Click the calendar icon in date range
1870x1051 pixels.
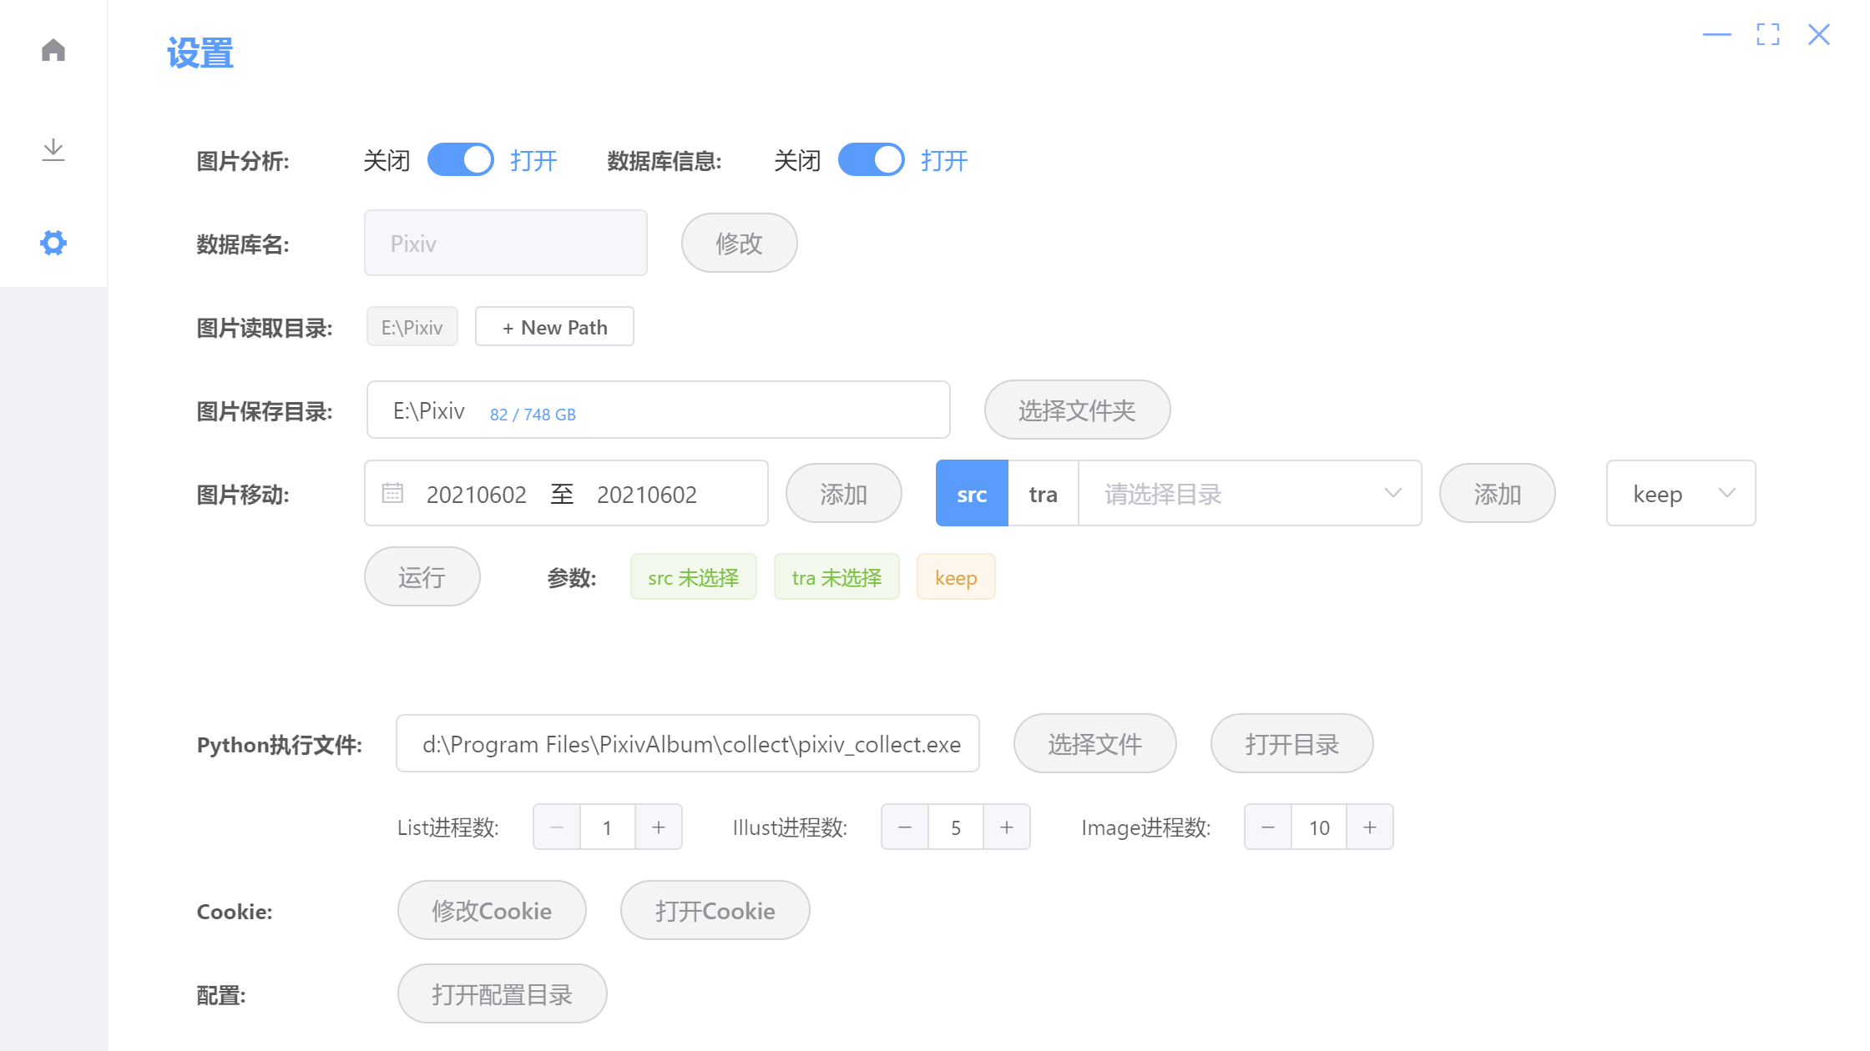click(392, 494)
